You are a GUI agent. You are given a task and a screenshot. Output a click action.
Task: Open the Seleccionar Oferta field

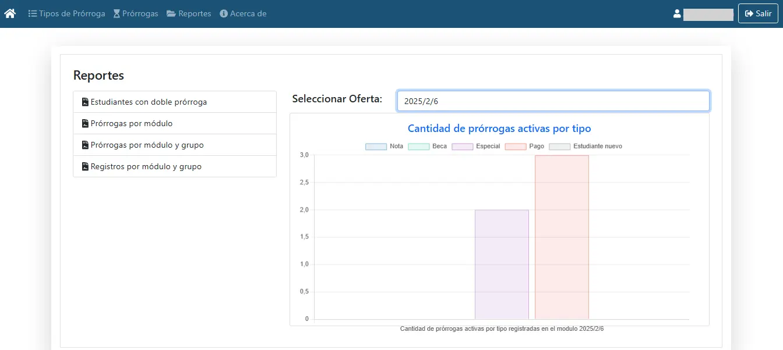553,101
